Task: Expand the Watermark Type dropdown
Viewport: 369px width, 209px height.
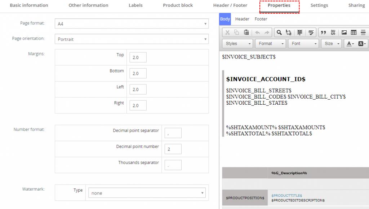Action: 147,193
